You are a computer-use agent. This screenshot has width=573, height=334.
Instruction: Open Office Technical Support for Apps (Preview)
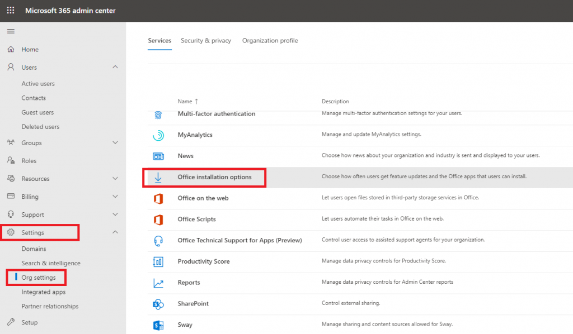(239, 240)
